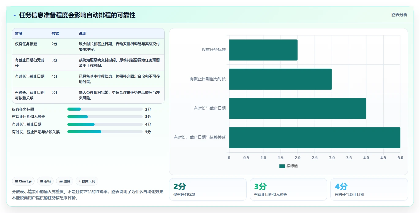Click the pulse icon beside the page title

click(14, 15)
